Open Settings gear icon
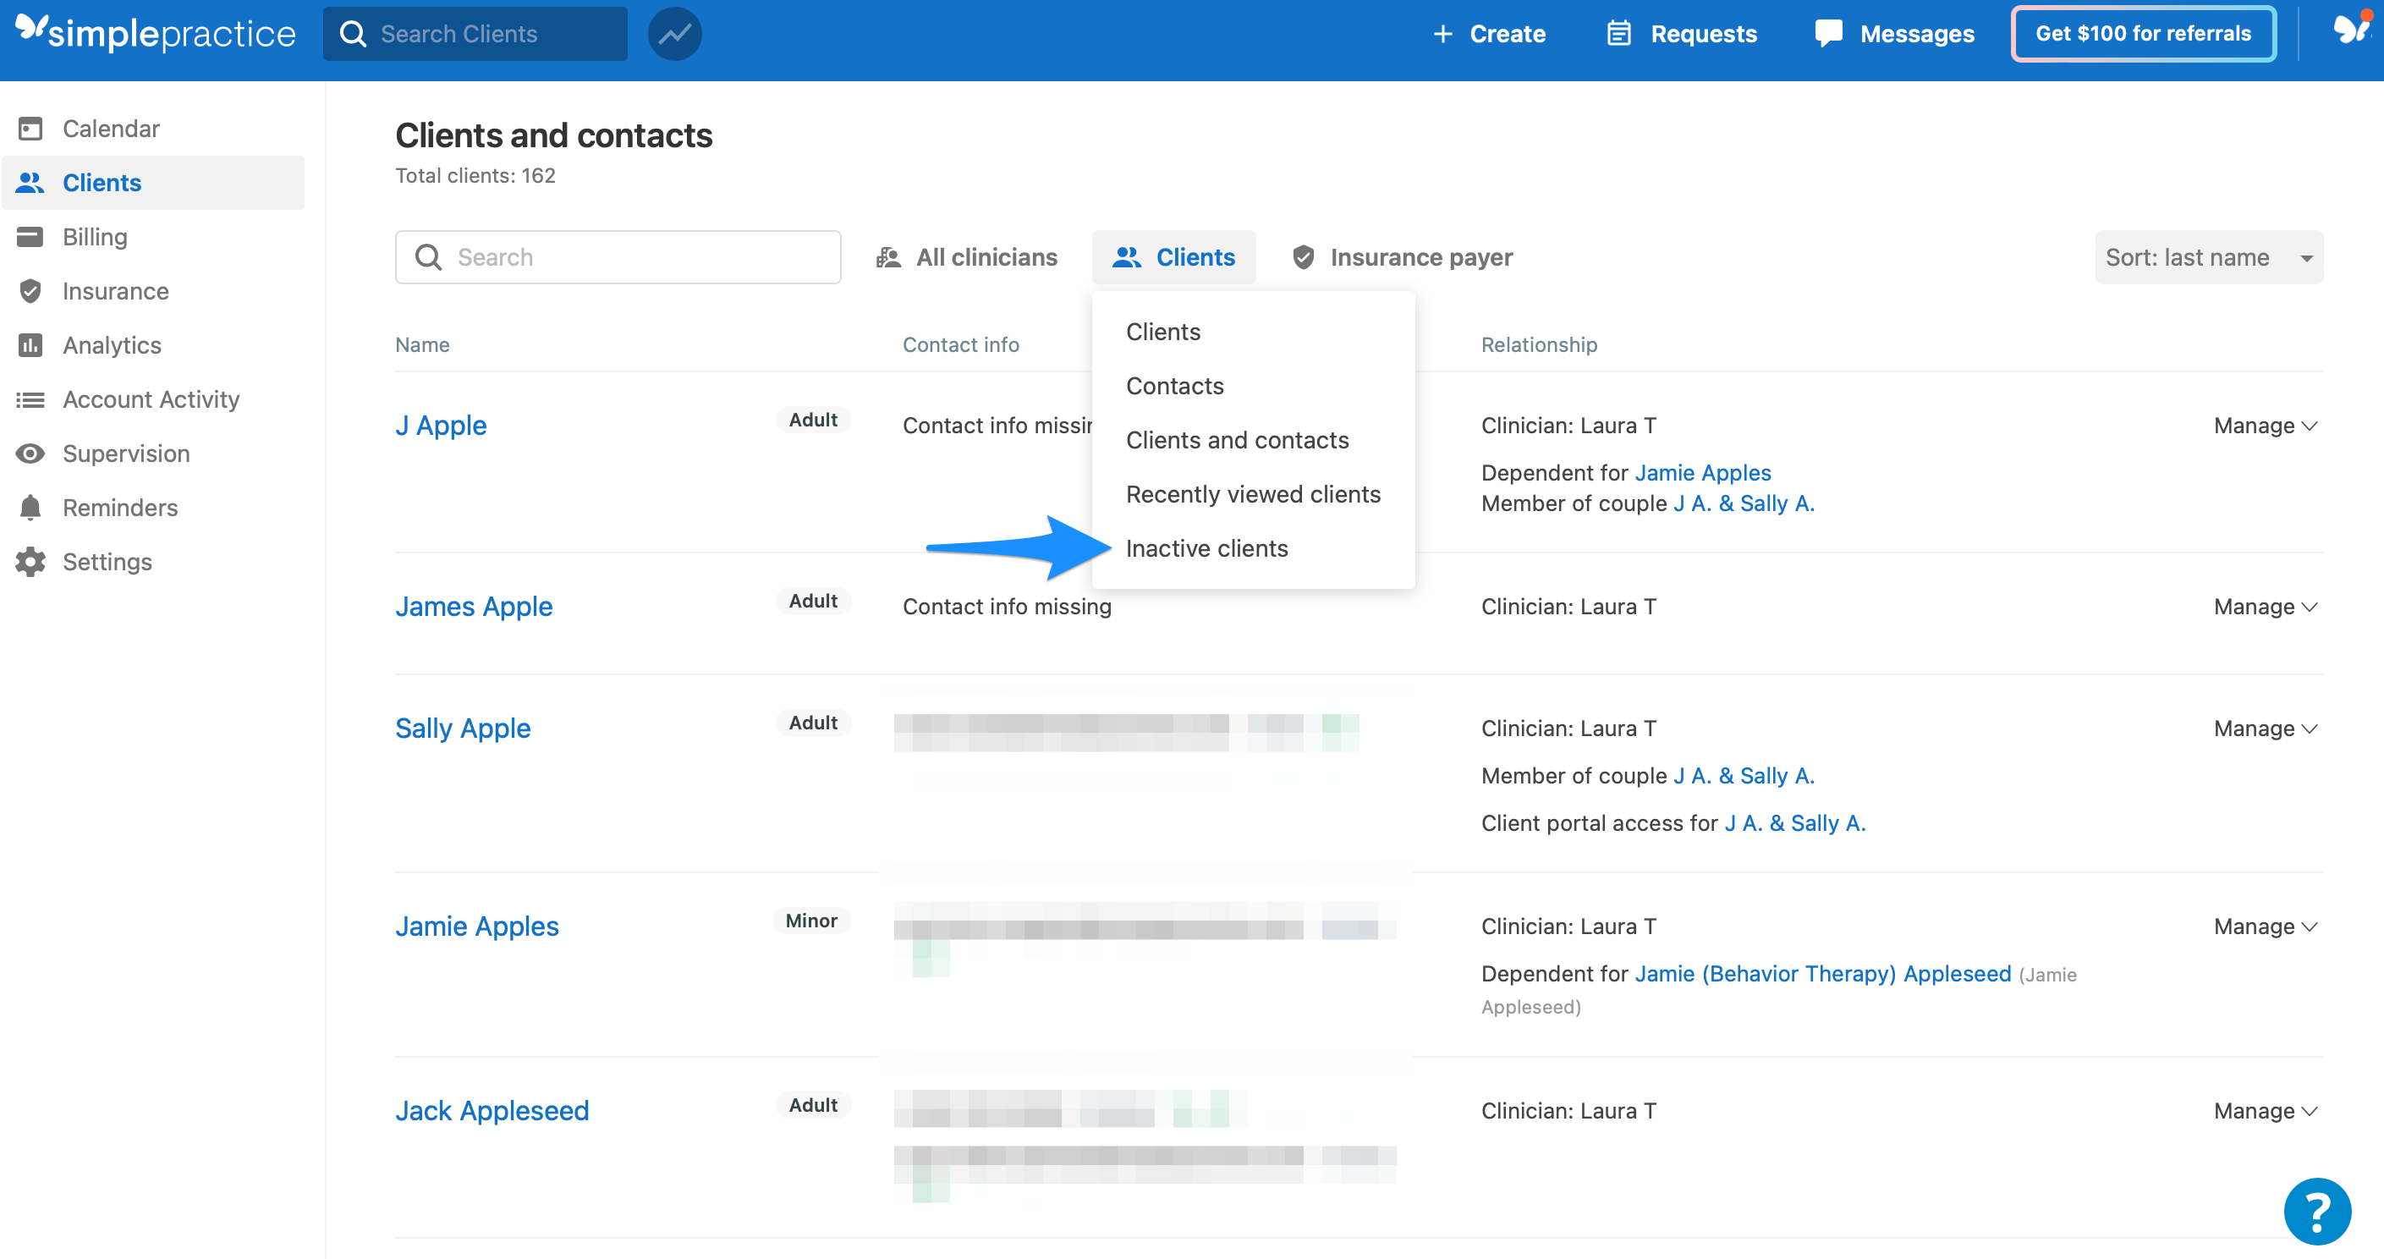This screenshot has height=1259, width=2384. point(30,561)
